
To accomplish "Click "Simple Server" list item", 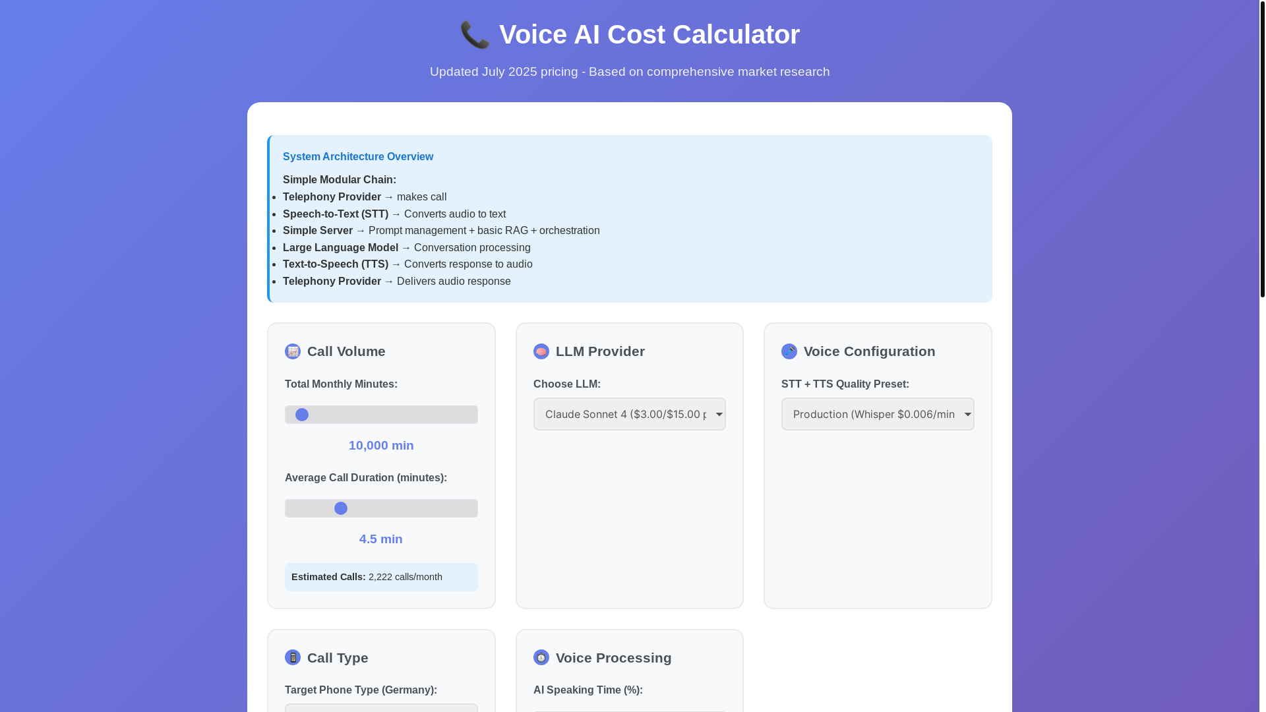I will point(441,231).
